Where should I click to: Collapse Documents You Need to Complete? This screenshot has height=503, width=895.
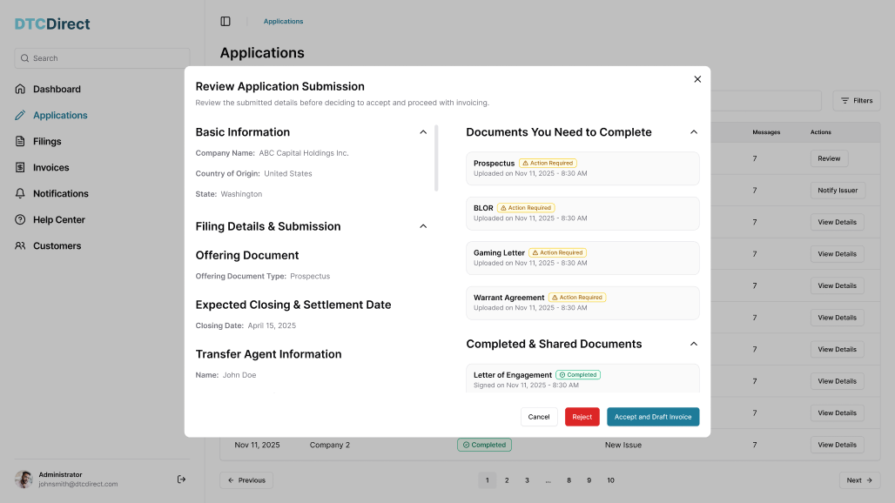pos(694,131)
